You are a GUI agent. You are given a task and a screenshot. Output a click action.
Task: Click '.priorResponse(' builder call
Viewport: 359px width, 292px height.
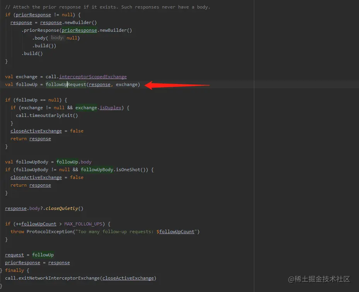tap(41, 30)
